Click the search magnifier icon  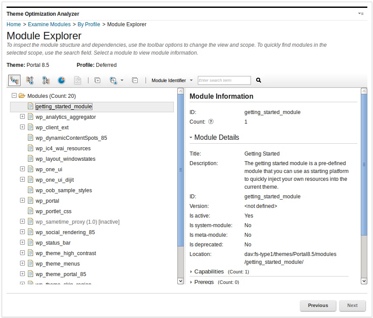258,80
